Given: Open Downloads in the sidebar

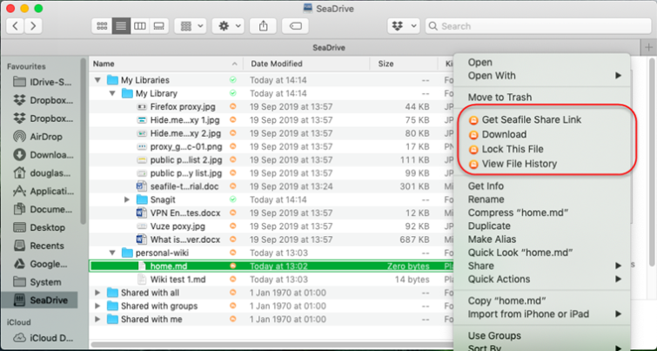Looking at the screenshot, I should [43, 155].
